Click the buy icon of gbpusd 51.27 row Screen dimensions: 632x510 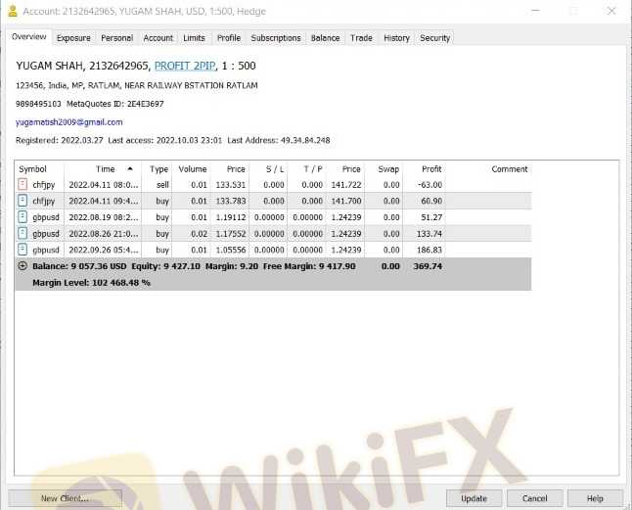tap(23, 217)
